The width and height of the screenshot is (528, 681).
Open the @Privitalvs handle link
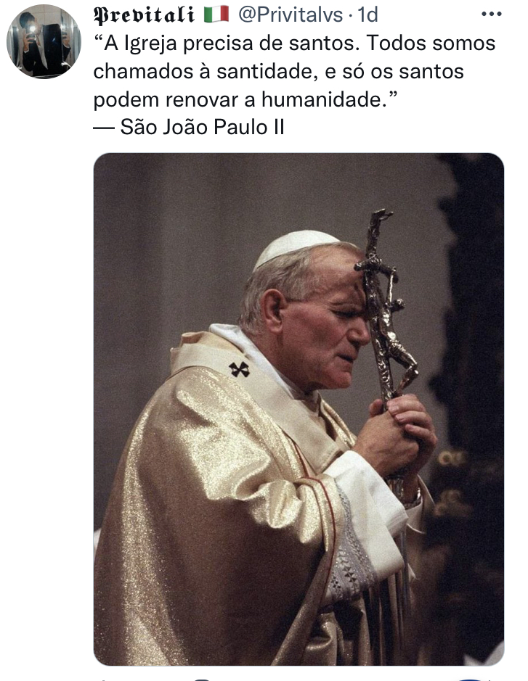pos(291,15)
